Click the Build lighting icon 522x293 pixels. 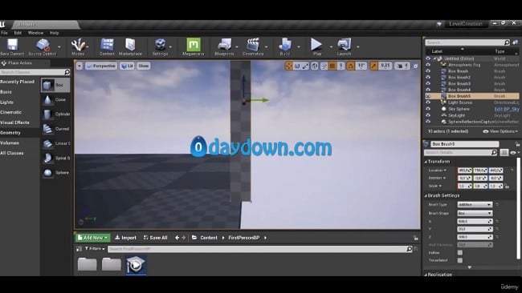coord(285,45)
